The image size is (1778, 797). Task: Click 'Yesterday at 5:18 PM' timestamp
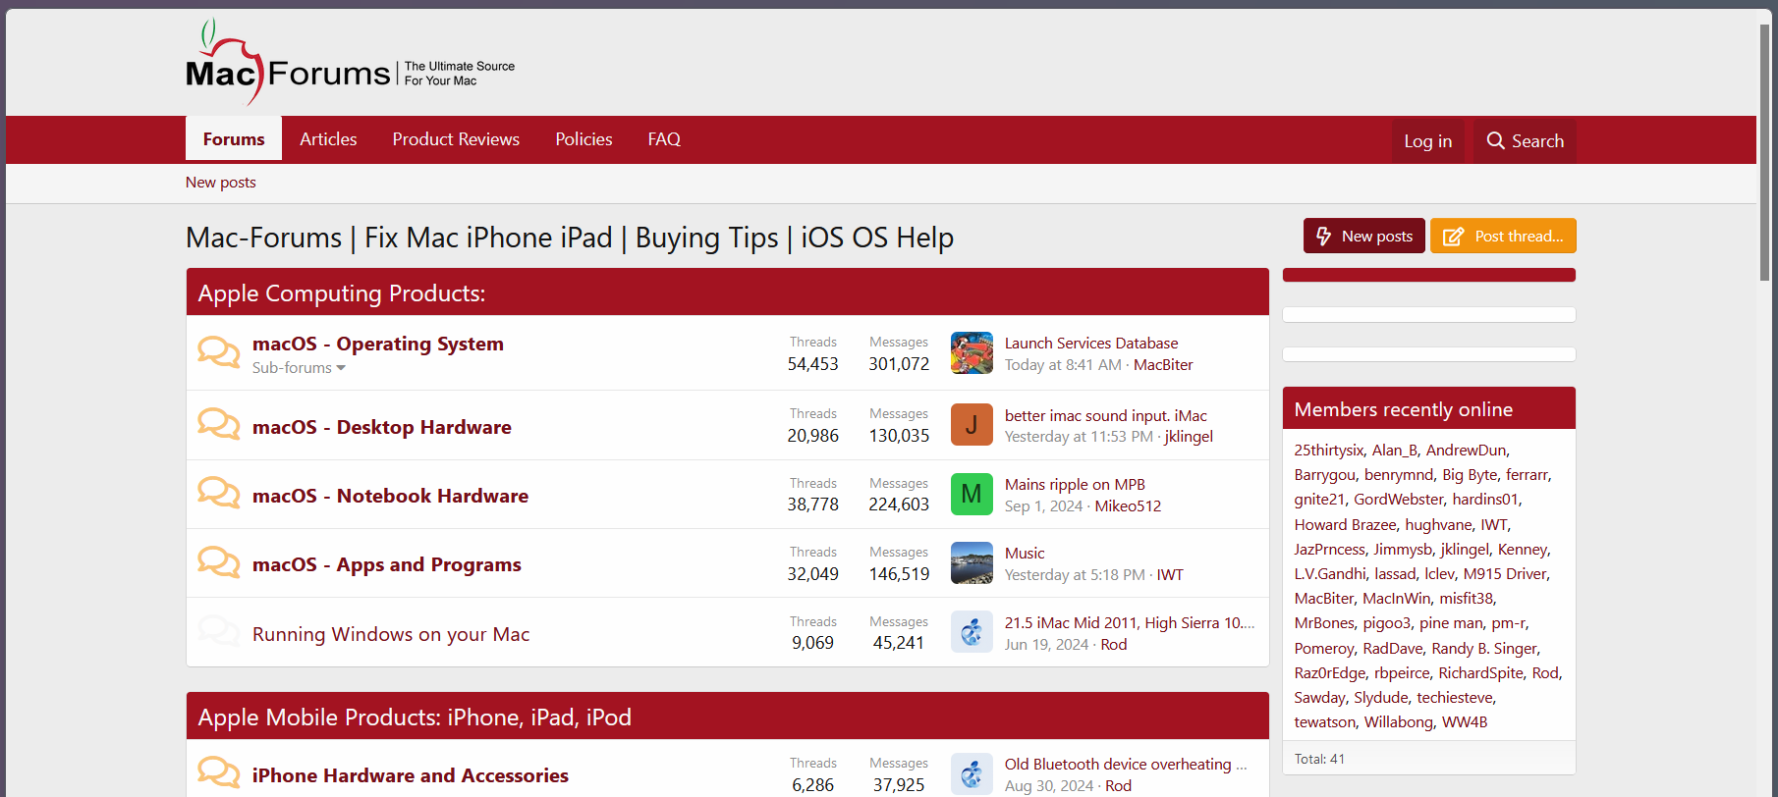click(1075, 575)
